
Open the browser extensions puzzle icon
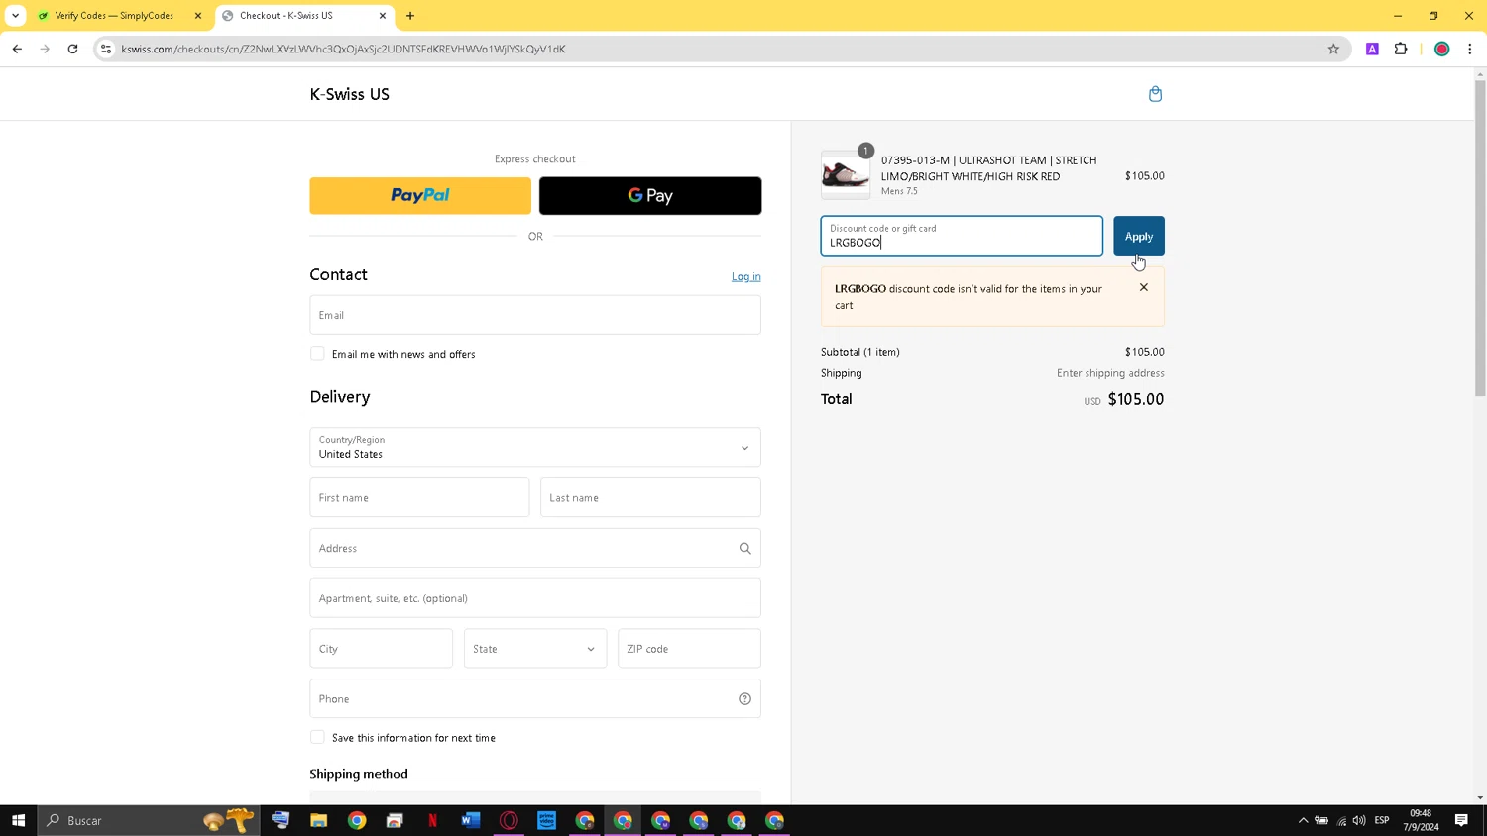pos(1401,49)
